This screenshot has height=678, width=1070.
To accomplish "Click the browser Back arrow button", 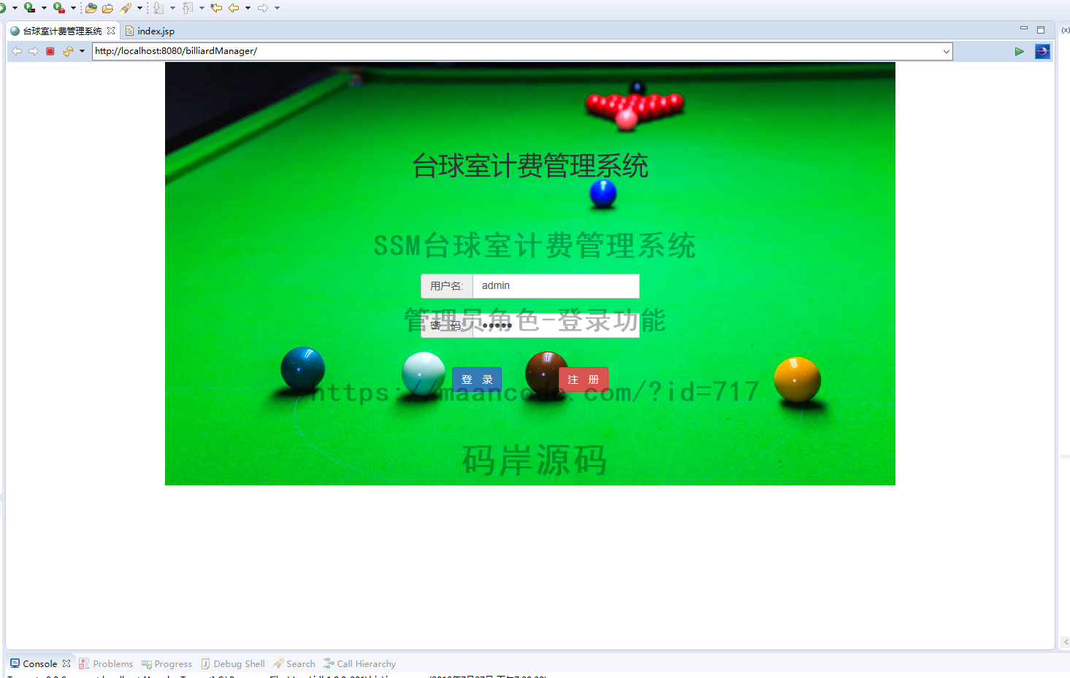I will (x=17, y=51).
